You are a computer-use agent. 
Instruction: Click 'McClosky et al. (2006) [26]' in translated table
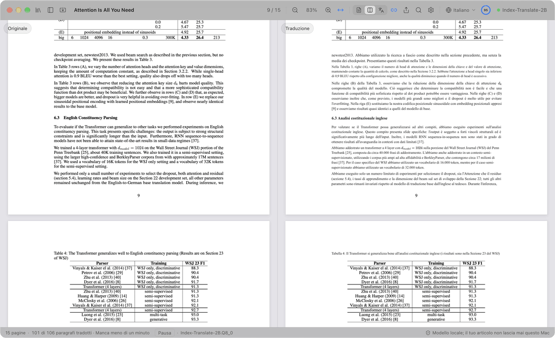click(x=379, y=301)
